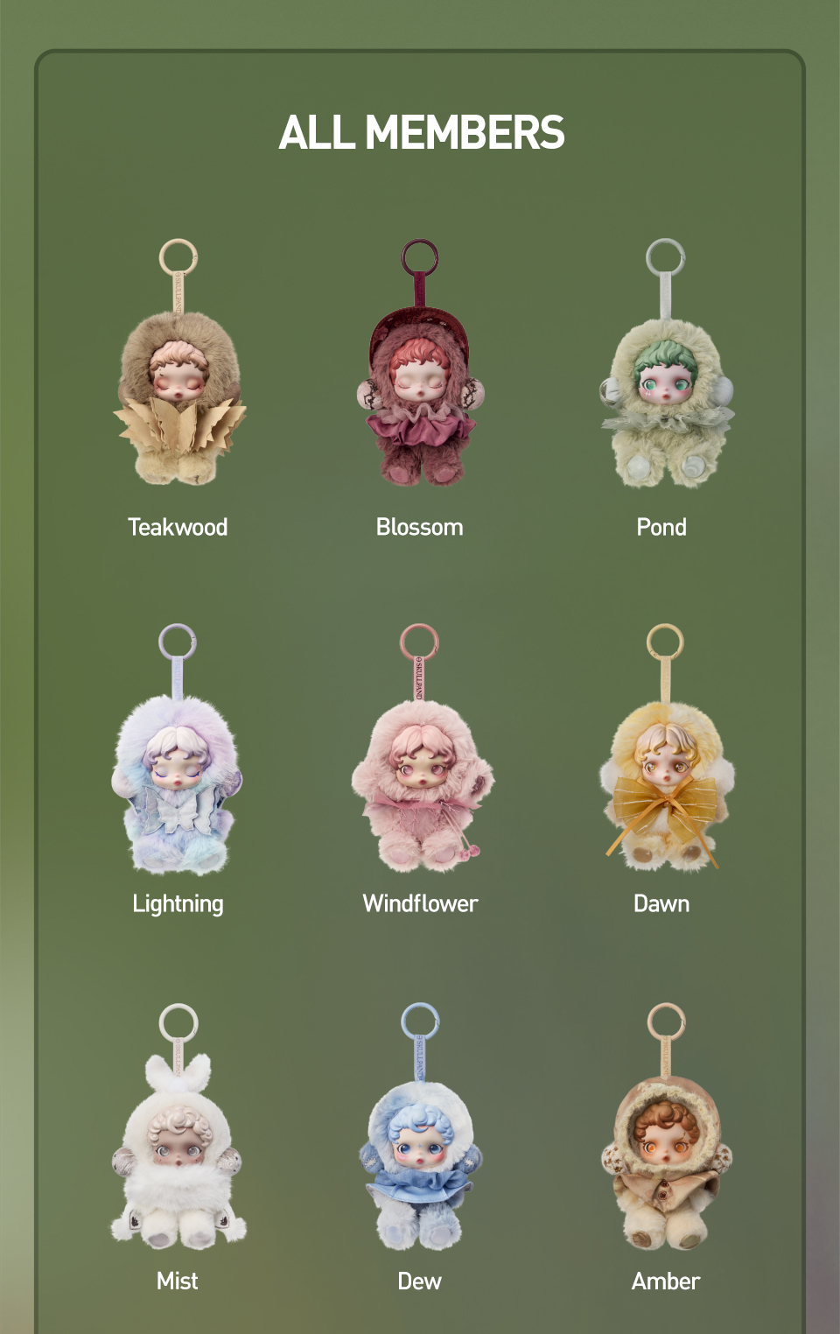Open the Mist white bunny-eared doll
The image size is (840, 1334).
[x=178, y=1127]
